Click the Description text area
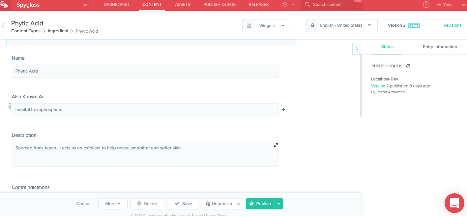The width and height of the screenshot is (467, 216). tap(145, 154)
